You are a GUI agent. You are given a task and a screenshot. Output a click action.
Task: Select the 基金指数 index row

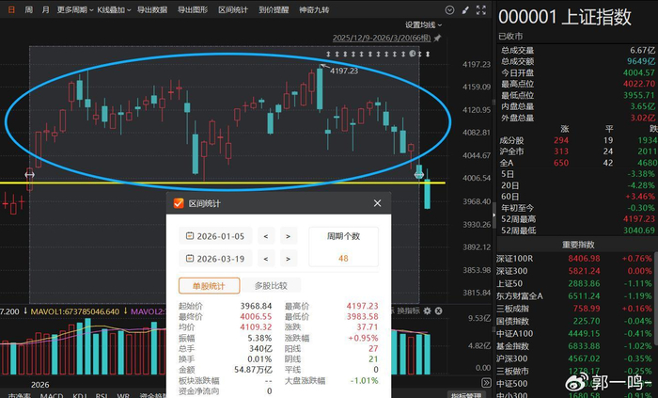click(x=574, y=346)
